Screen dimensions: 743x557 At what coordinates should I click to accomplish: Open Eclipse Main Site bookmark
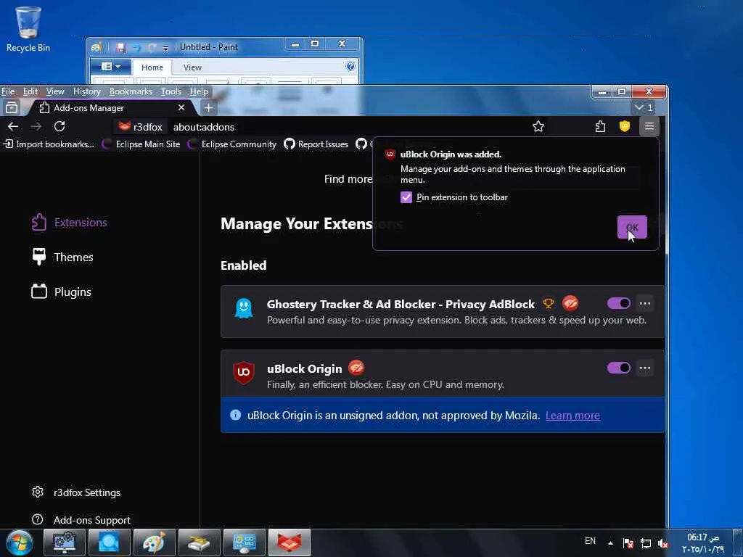(x=141, y=144)
